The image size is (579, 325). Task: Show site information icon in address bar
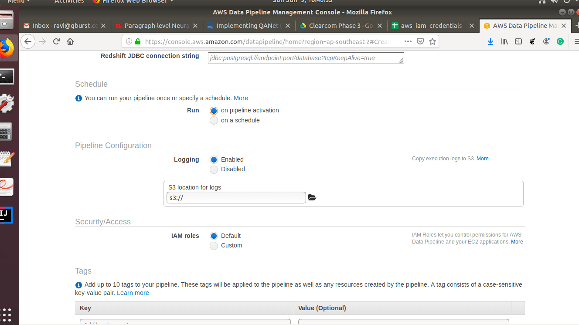click(129, 42)
